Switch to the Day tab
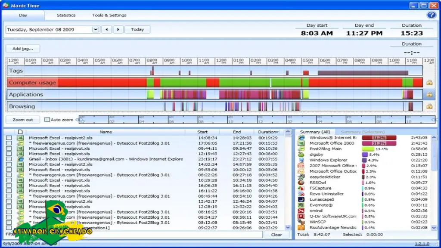 (x=23, y=15)
